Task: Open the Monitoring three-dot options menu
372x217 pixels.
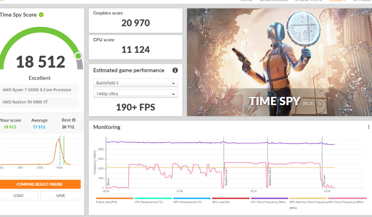Action: pos(368,127)
